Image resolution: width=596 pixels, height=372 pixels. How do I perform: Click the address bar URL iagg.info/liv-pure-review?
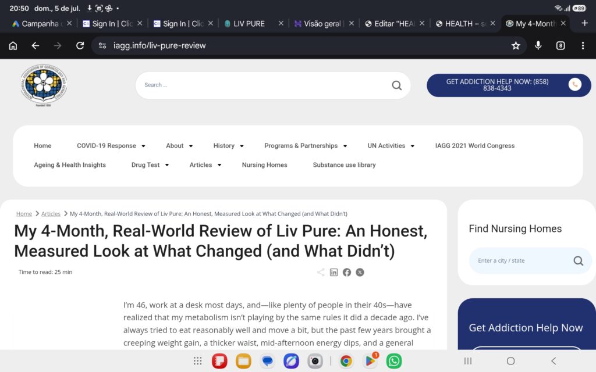coord(159,45)
